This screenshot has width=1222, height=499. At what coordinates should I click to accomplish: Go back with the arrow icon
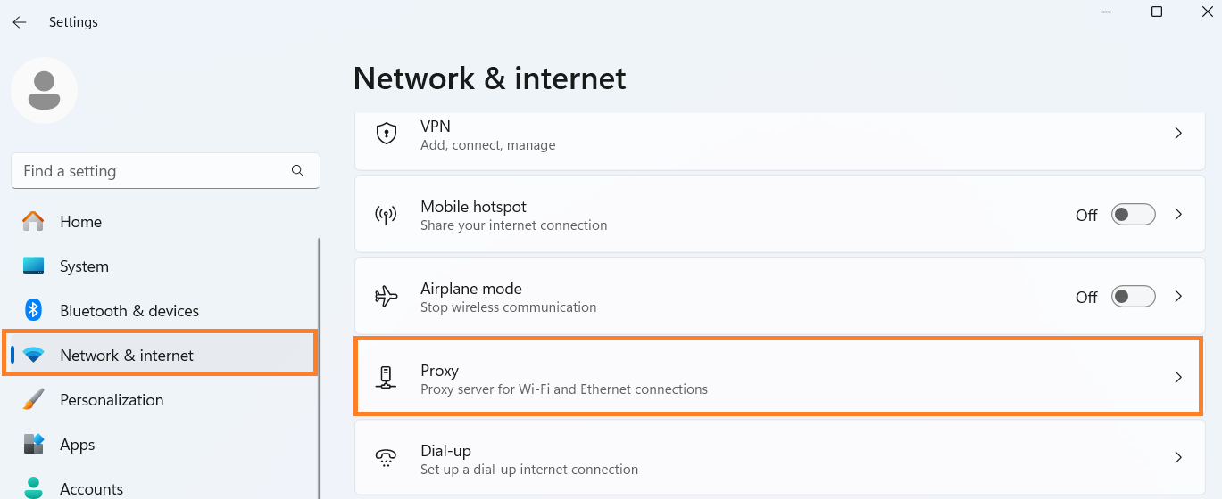[19, 21]
